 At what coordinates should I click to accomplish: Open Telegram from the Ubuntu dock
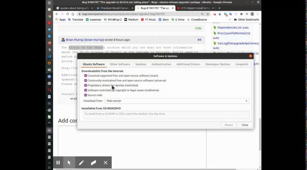click(x=50, y=29)
